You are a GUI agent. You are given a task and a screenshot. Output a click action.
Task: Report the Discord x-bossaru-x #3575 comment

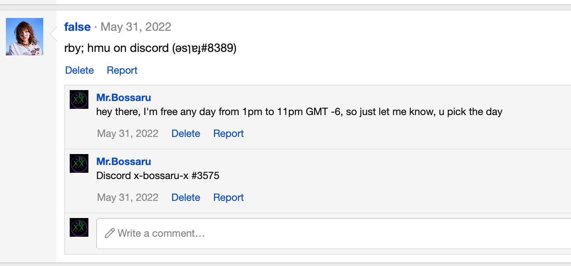[228, 197]
